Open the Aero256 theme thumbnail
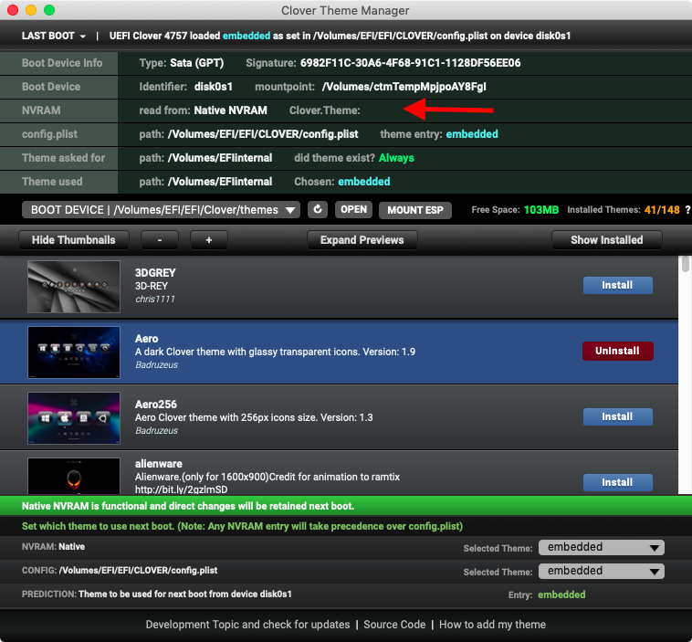This screenshot has width=692, height=642. (x=74, y=418)
